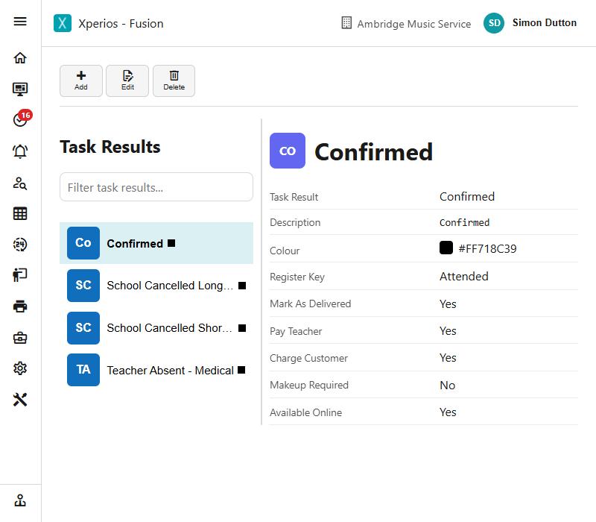
Task: Go to the Home icon in sidebar
Action: tap(20, 58)
